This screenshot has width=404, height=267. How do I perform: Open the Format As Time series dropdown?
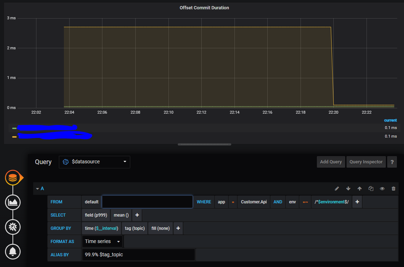tap(102, 241)
